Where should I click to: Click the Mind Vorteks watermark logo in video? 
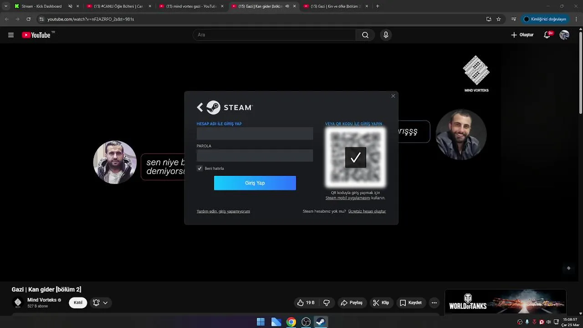point(476,74)
